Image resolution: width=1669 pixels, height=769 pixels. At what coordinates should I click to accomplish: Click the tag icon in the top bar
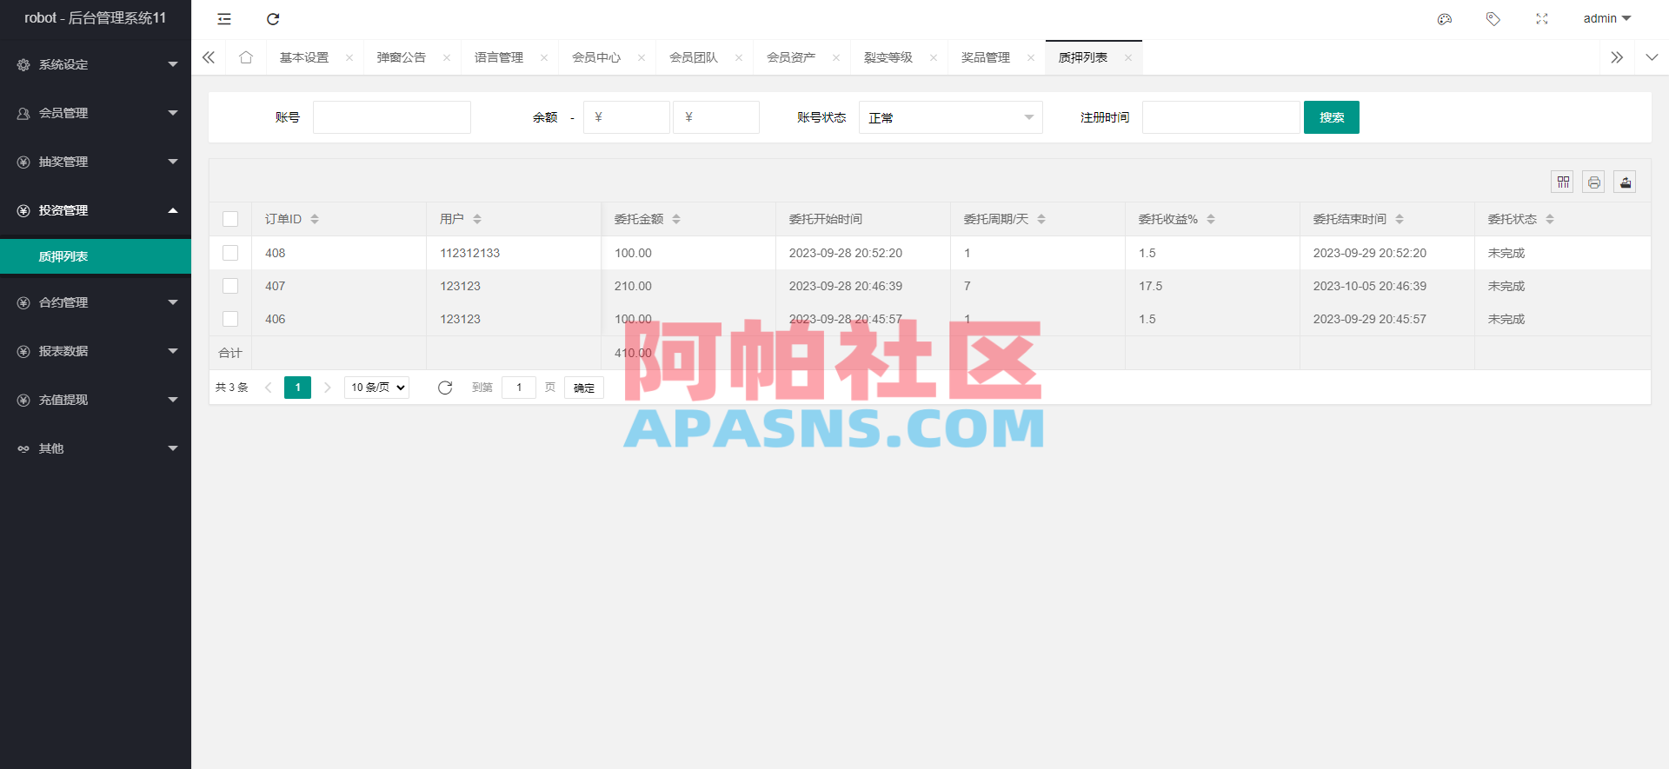pos(1493,19)
